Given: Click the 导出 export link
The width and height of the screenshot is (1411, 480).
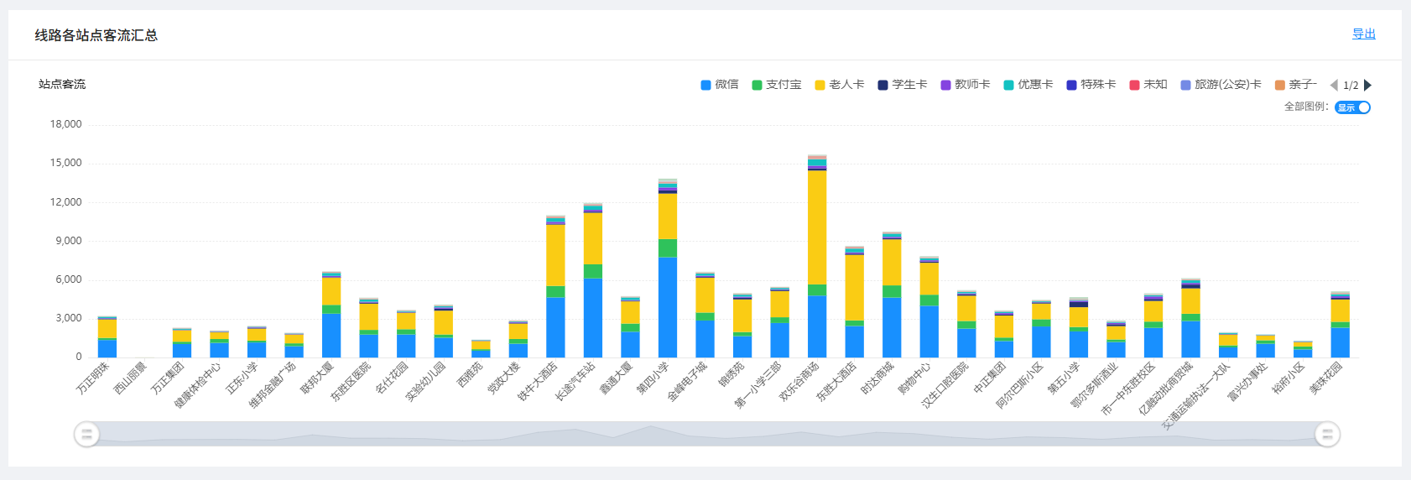Looking at the screenshot, I should point(1363,34).
